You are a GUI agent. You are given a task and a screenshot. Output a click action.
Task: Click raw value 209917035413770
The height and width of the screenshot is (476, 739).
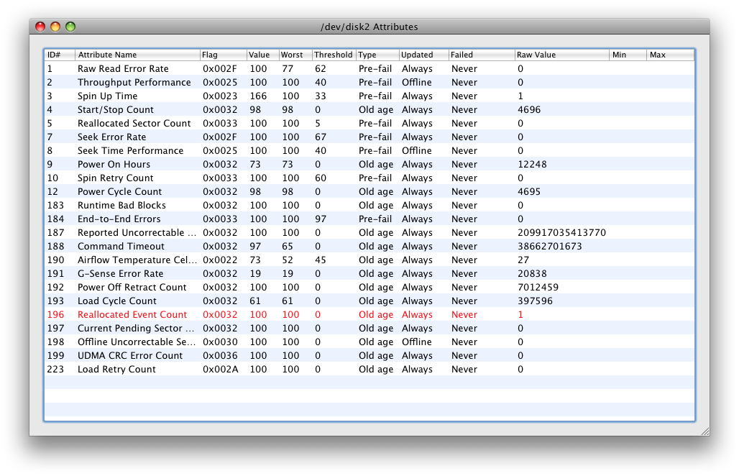click(561, 233)
